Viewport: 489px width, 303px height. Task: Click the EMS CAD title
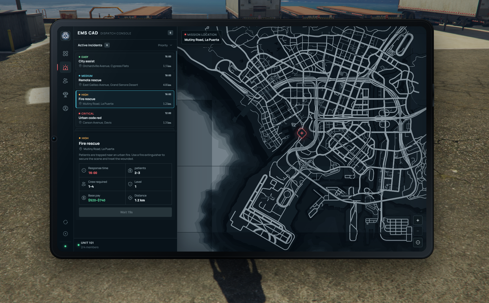click(x=88, y=33)
